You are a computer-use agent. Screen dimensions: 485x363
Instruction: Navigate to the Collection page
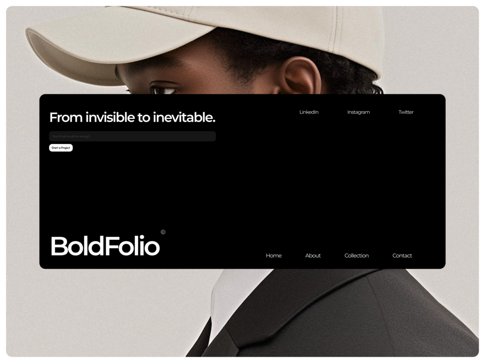pyautogui.click(x=356, y=256)
